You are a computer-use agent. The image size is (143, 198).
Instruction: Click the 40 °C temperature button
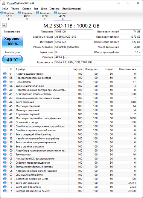pyautogui.click(x=12, y=59)
